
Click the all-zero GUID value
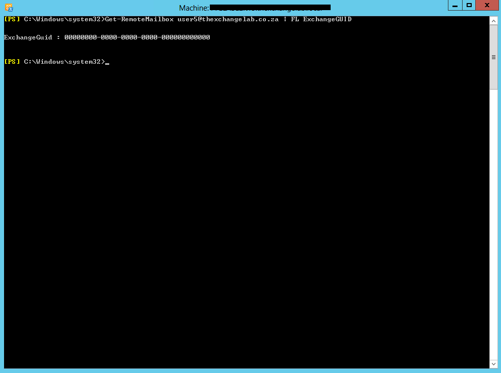[x=137, y=37]
